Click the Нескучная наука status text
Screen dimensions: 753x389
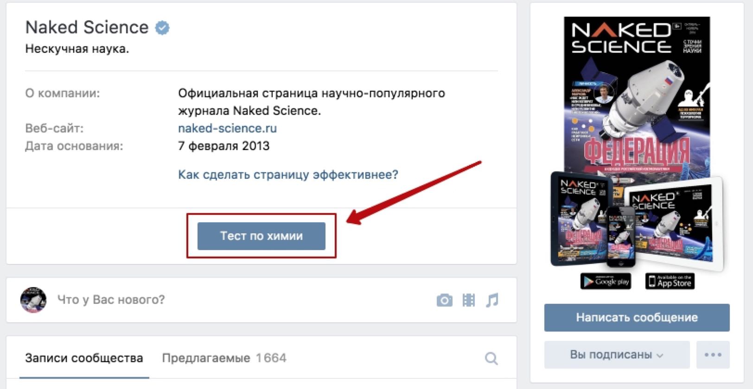[x=77, y=49]
